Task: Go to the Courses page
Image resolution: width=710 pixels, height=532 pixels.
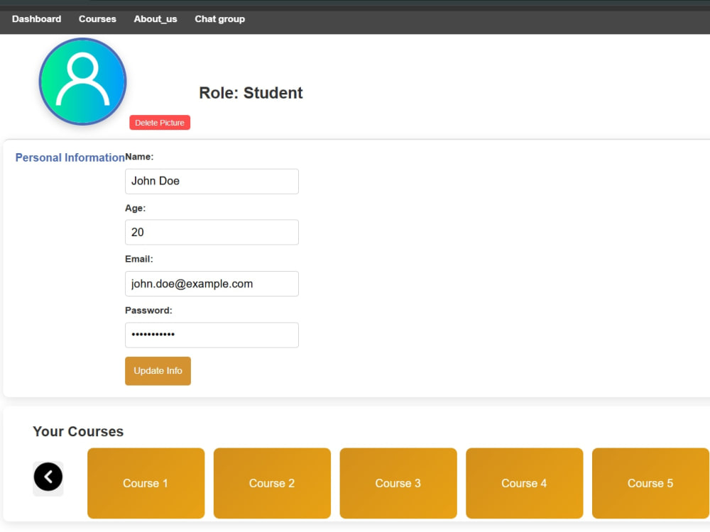Action: click(97, 19)
